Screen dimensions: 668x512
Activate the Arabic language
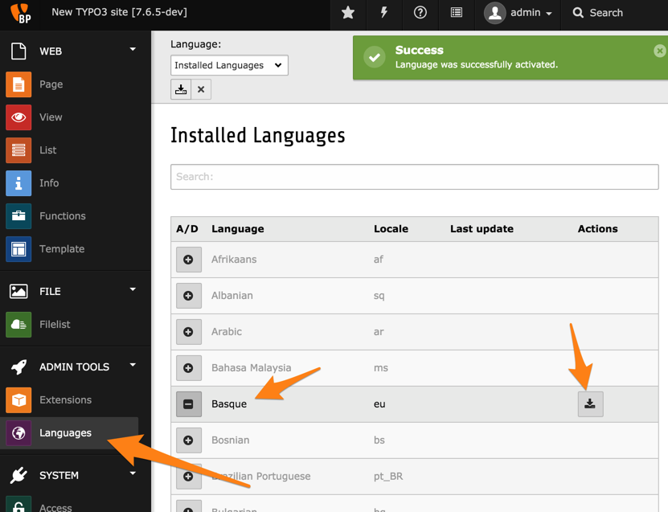pyautogui.click(x=189, y=332)
